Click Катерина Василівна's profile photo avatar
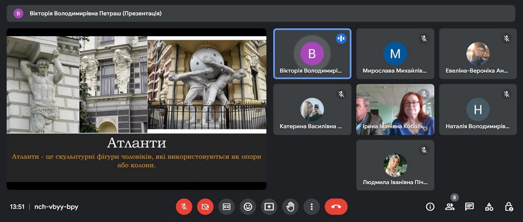Image resolution: width=523 pixels, height=222 pixels. 312,109
